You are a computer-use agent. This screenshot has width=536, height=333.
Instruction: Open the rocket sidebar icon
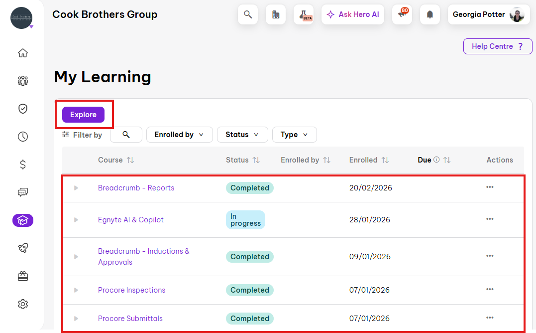point(23,248)
